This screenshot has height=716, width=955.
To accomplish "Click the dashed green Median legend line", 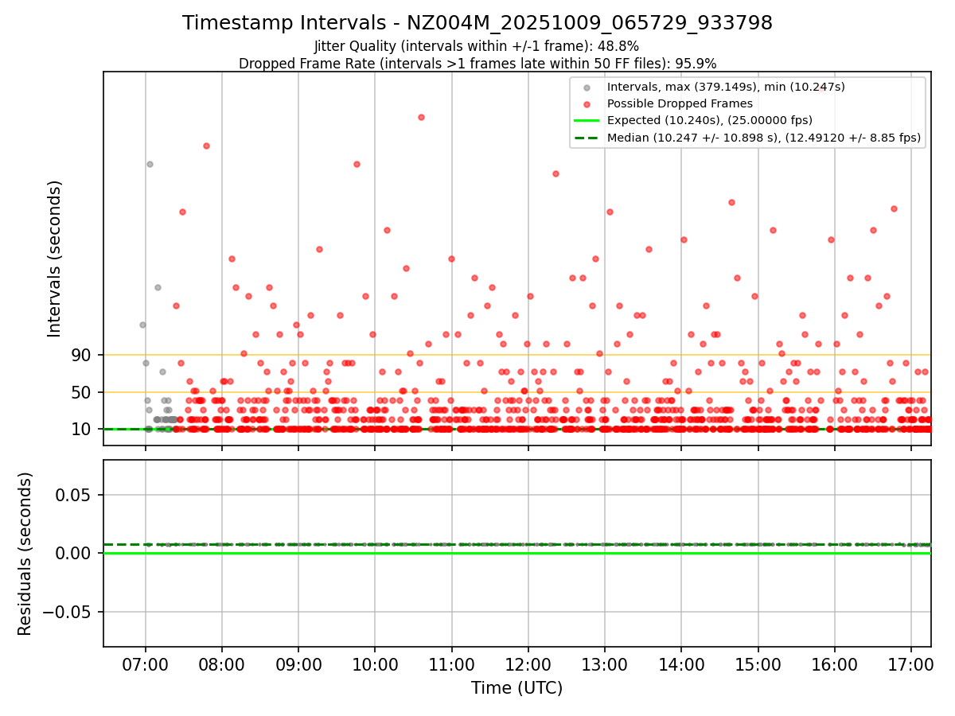I will click(587, 138).
